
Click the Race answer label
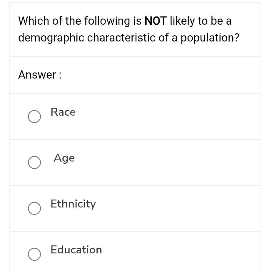(63, 112)
